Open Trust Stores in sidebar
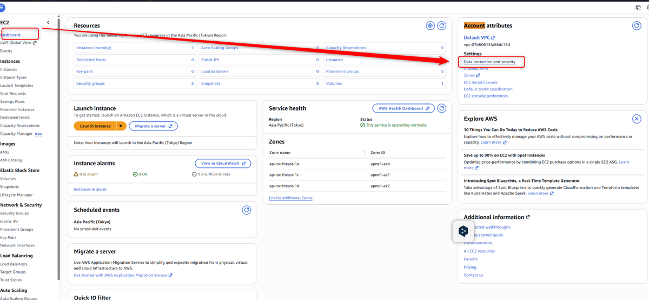Viewport: 649px width, 300px height. tap(12, 280)
